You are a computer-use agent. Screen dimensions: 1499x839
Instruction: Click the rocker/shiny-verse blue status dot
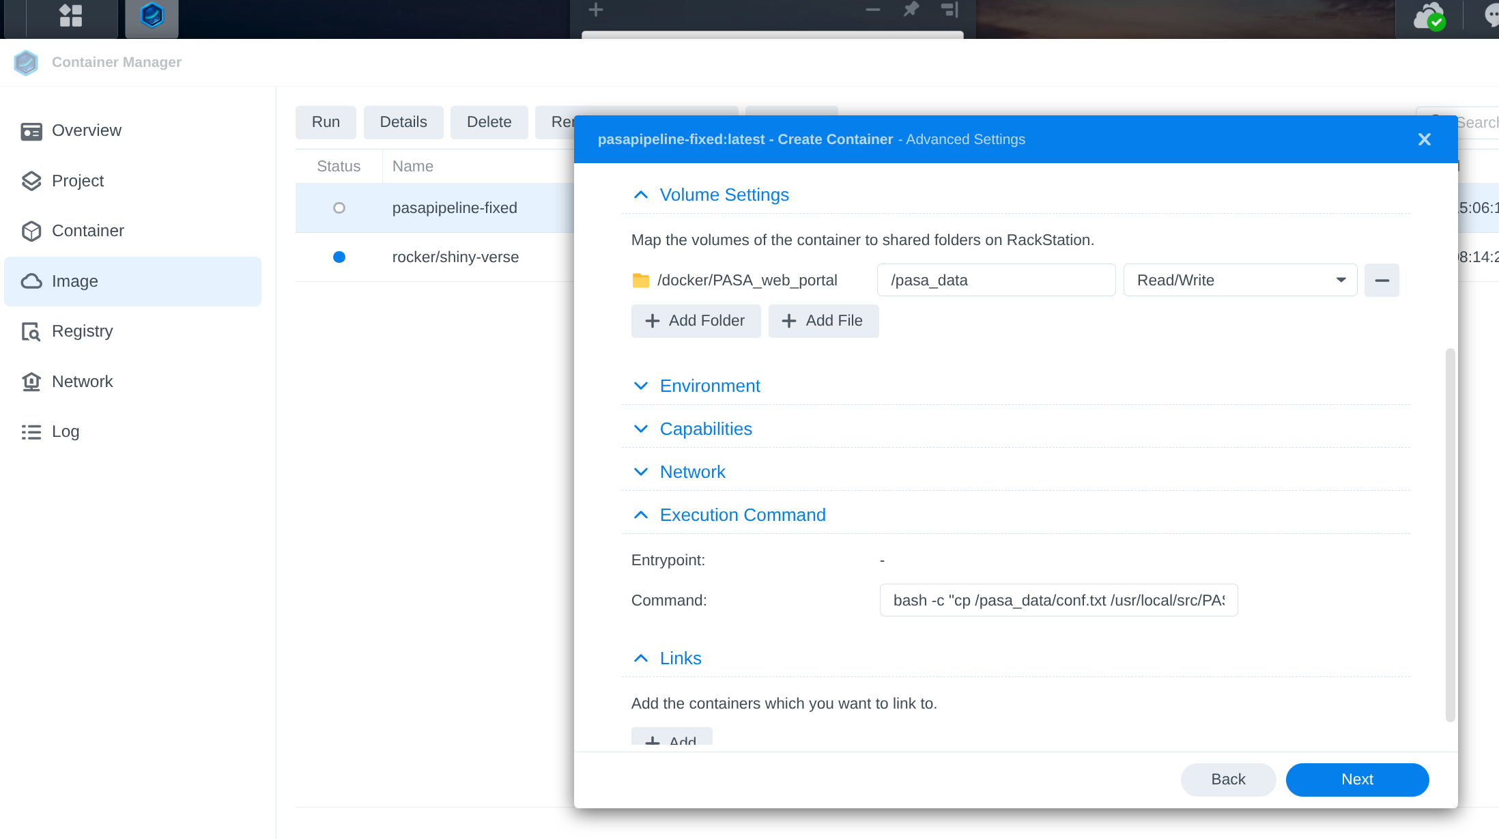click(x=339, y=257)
